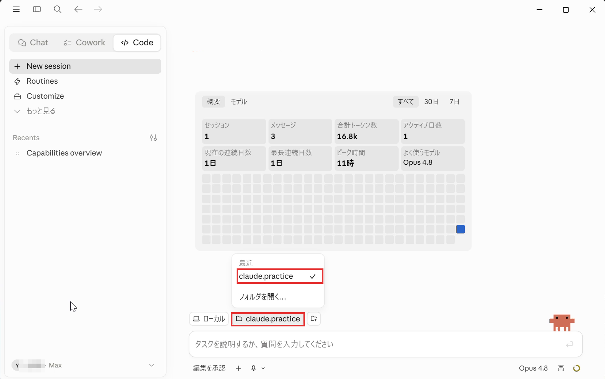605x379 pixels.
Task: Start a New session
Action: point(85,66)
